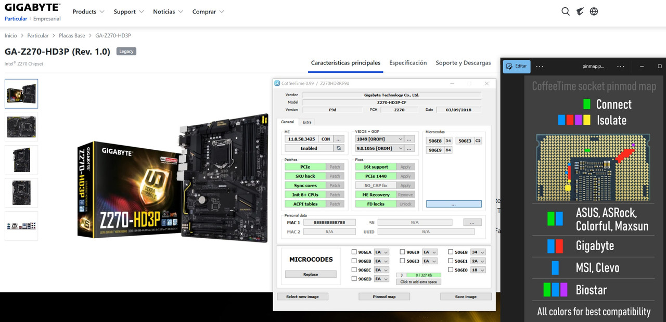Screen dimensions: 666x322
Task: Open the Soporte y Descargas tab
Action: pyautogui.click(x=463, y=63)
